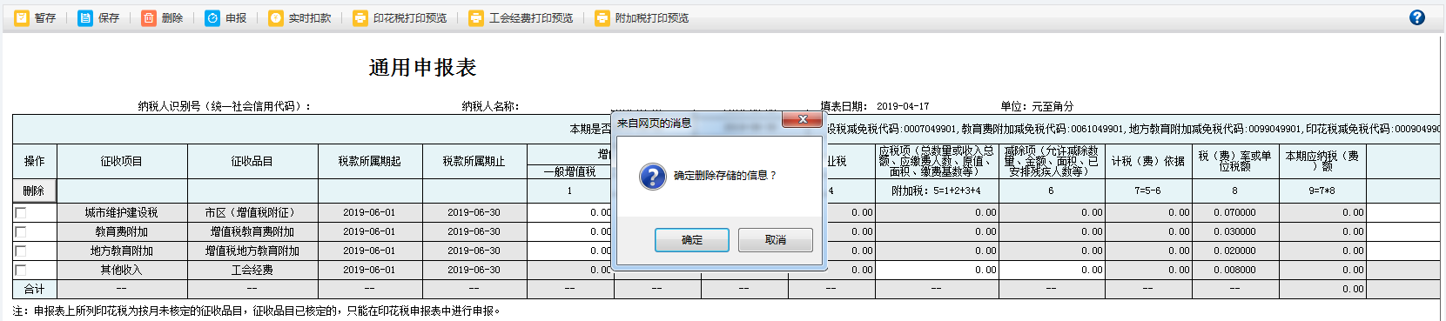Viewport: 1446px width, 321px height.
Task: Edit 一般增值税 field for 教育费附加 row
Action: 570,232
